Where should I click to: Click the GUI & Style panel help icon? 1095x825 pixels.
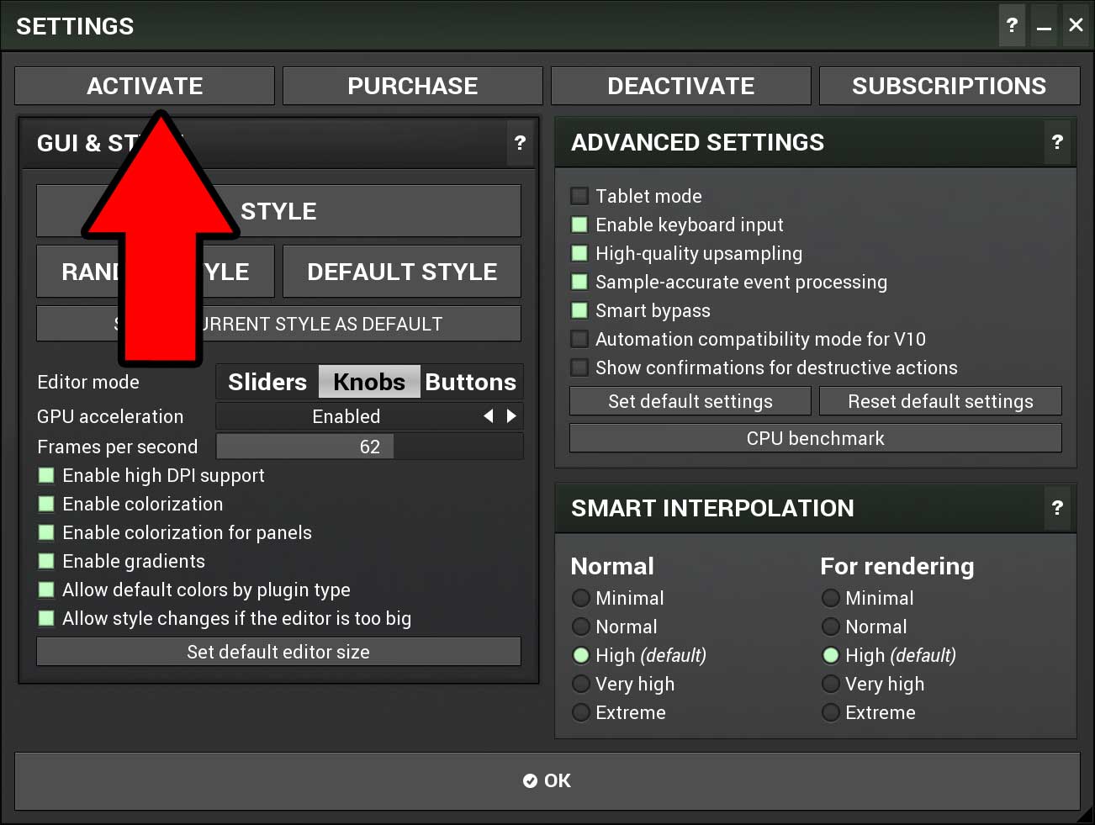coord(520,143)
